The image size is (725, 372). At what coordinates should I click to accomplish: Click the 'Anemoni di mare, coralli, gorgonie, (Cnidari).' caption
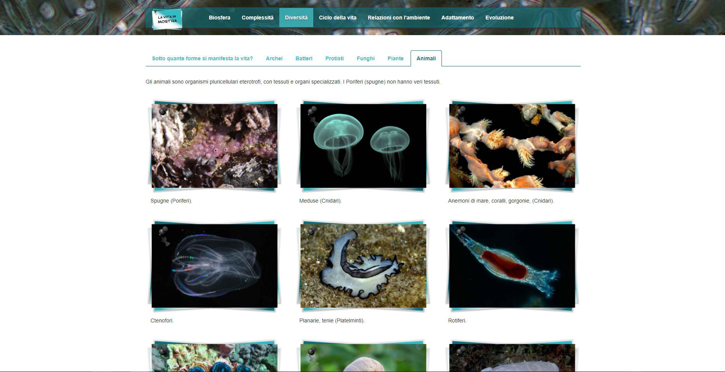(x=501, y=201)
